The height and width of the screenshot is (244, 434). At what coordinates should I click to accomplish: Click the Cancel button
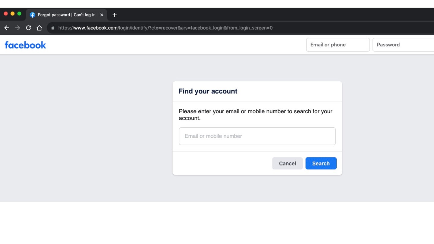point(287,163)
